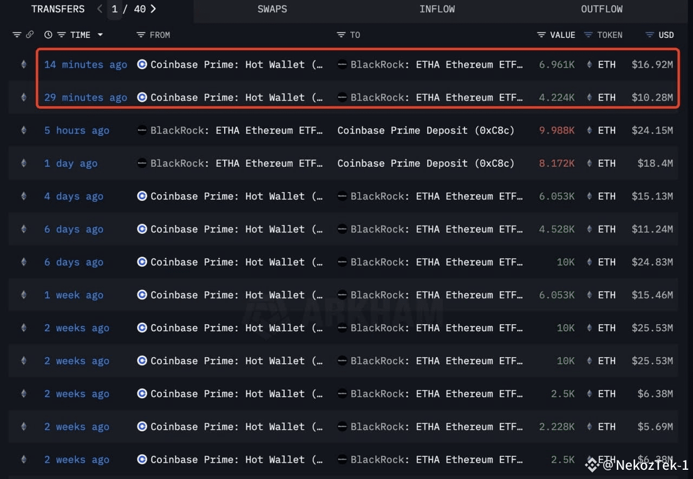This screenshot has height=479, width=693.
Task: Open the '29 minutes ago' transaction link
Action: pyautogui.click(x=86, y=97)
